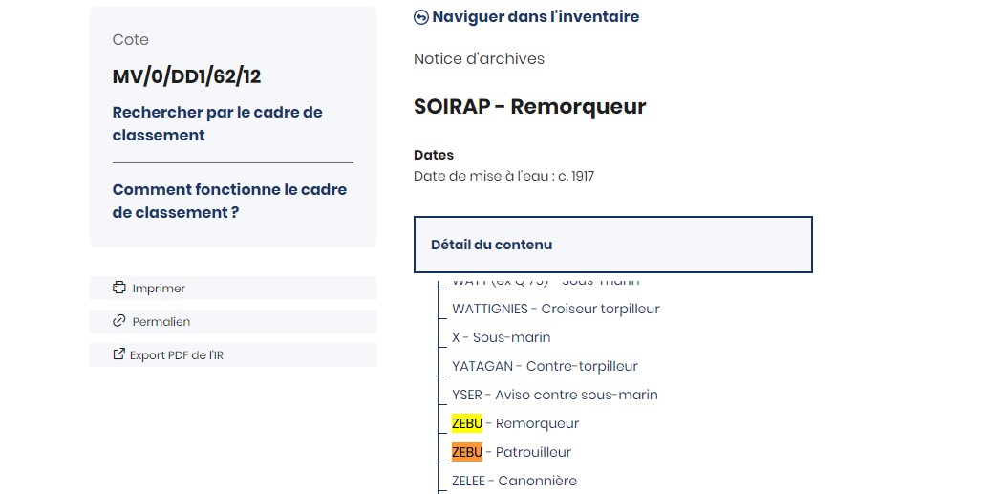Click the chain link icon beside Permalien
The height and width of the screenshot is (494, 1006).
pyautogui.click(x=118, y=321)
